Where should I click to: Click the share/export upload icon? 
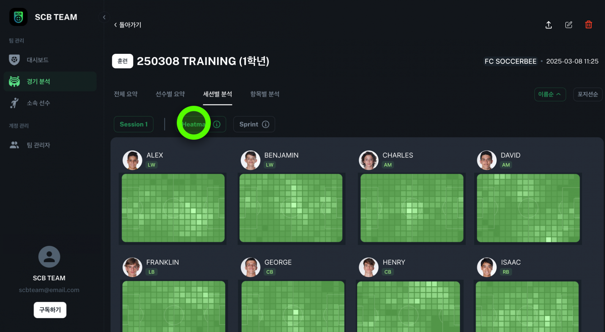click(549, 25)
